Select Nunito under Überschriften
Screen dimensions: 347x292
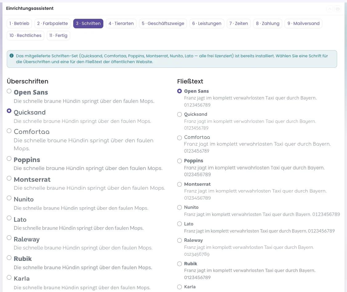pos(9,198)
